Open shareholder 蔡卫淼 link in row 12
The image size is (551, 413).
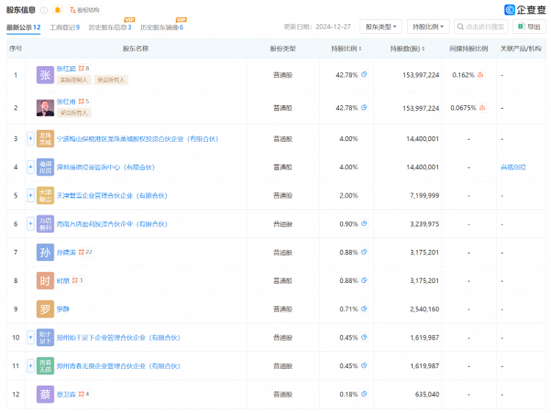point(66,395)
